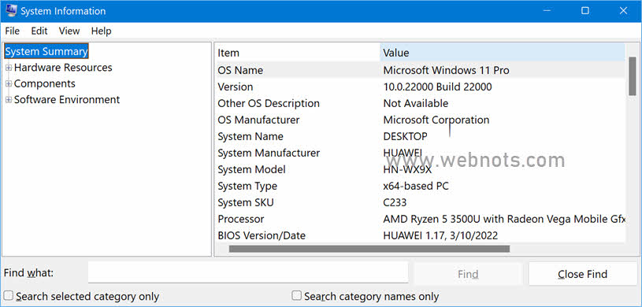Select the System Model row label

pyautogui.click(x=252, y=169)
